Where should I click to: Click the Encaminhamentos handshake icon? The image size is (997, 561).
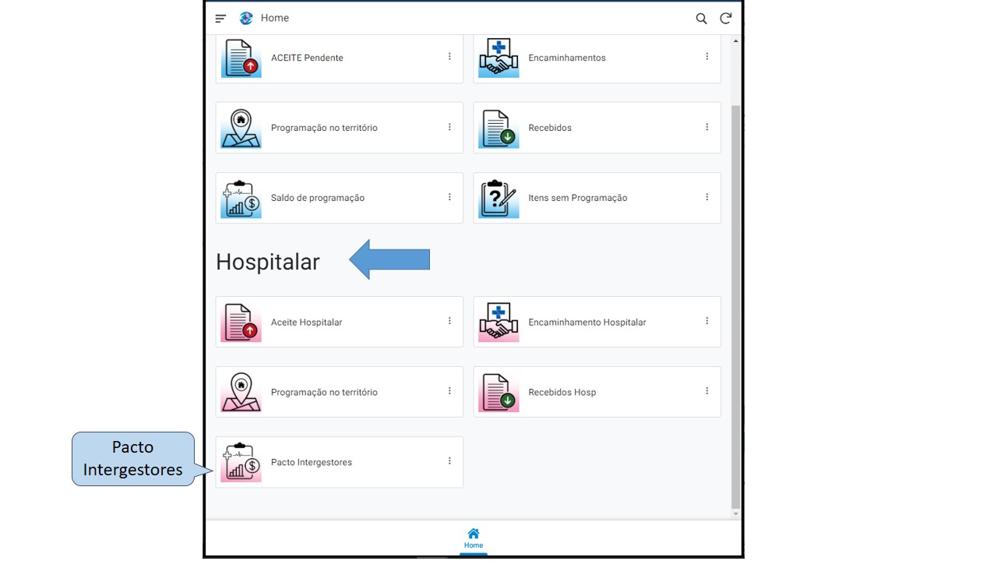[498, 58]
